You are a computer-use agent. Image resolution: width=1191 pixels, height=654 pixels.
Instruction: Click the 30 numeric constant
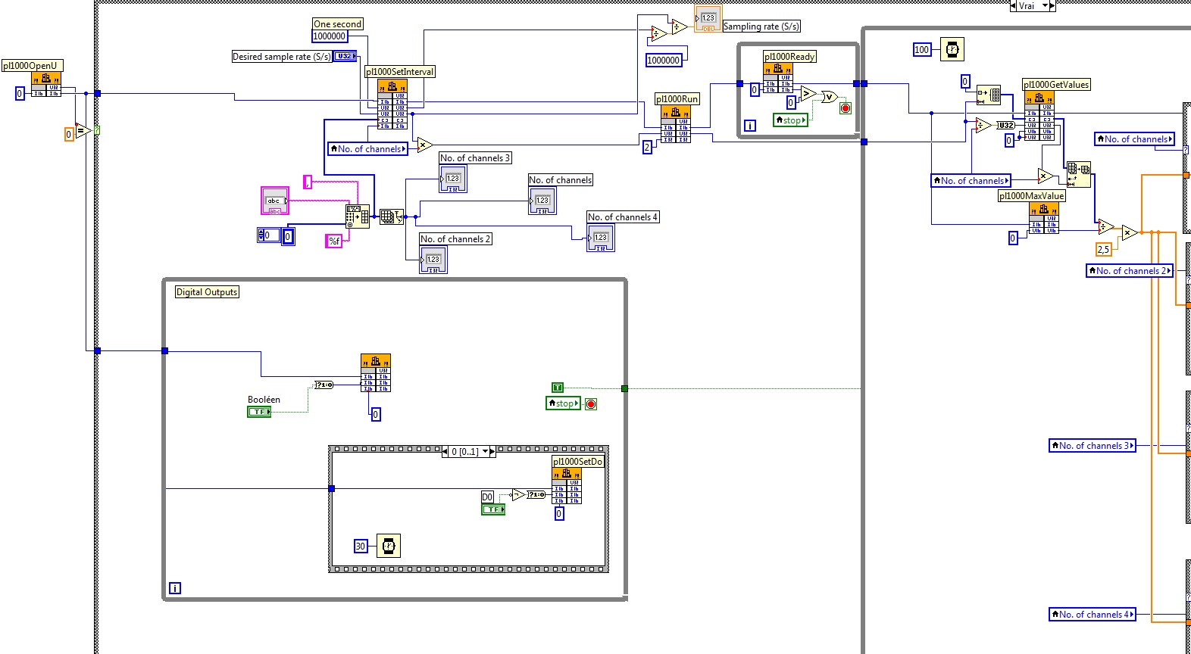tap(361, 546)
